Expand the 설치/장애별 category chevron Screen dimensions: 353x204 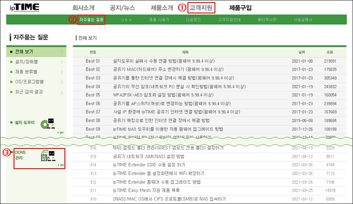coord(62,62)
